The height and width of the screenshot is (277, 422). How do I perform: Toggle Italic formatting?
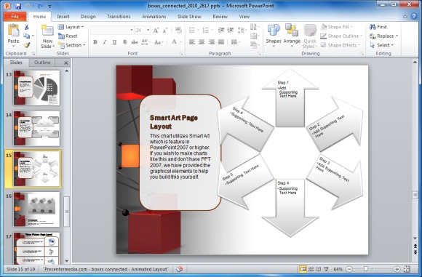(105, 42)
